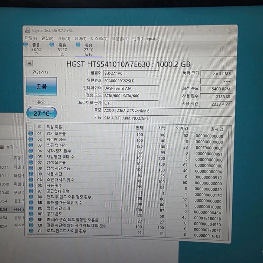Click the standard field ACS-2 | ATA8-ACS version 6
Screen dimensions: 263x263
(167, 111)
